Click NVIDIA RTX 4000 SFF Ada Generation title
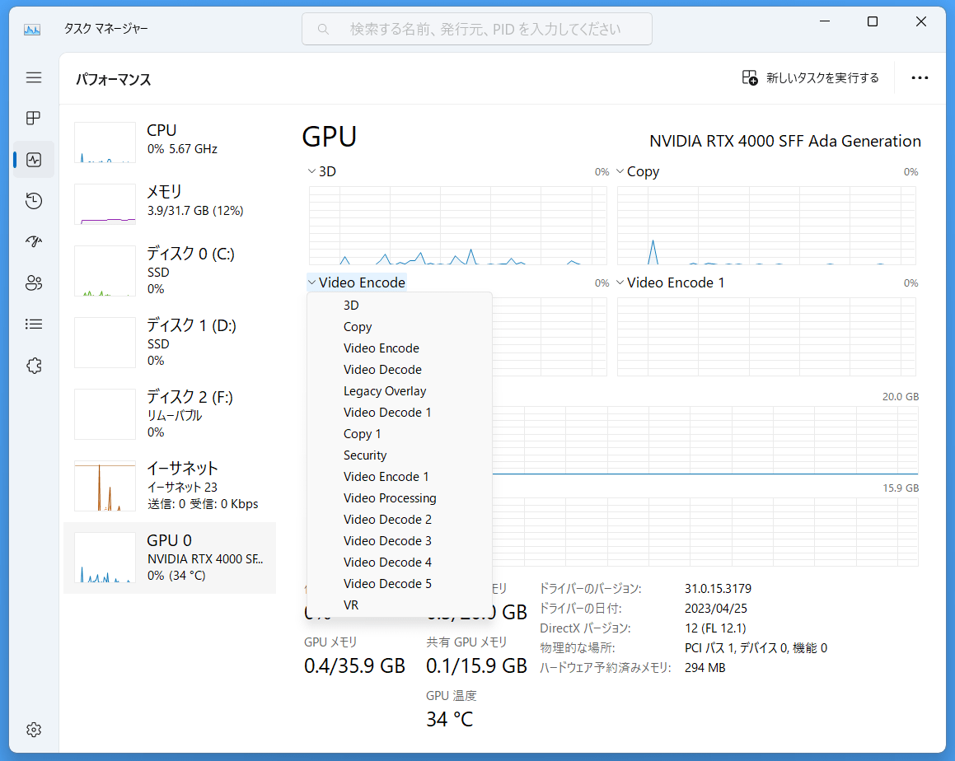Image resolution: width=955 pixels, height=761 pixels. (x=785, y=141)
